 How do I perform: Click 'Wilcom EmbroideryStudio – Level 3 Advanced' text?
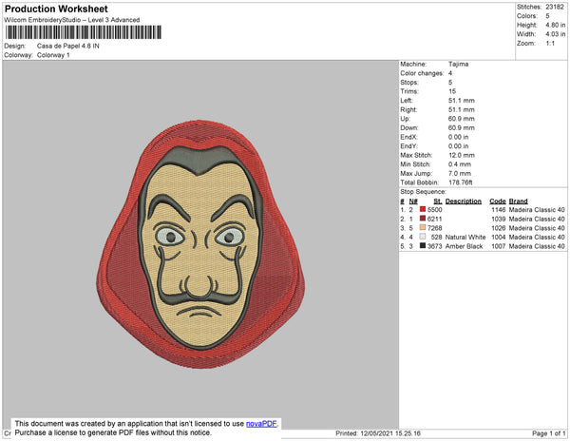tap(72, 20)
